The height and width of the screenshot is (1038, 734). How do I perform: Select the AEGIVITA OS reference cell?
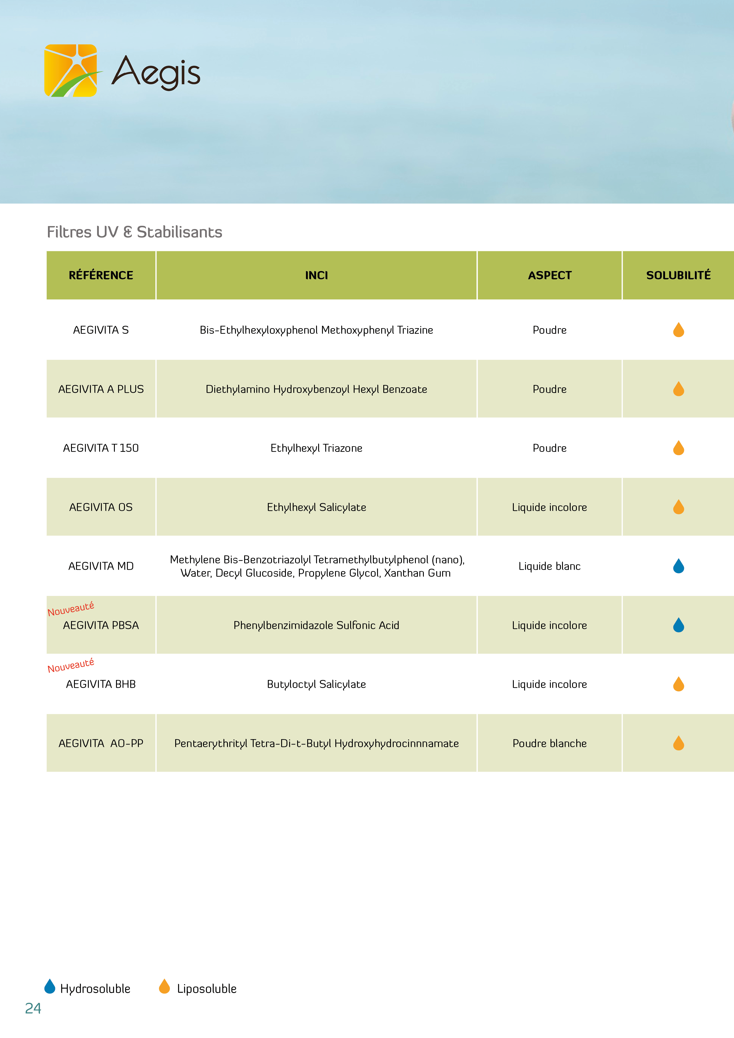pyautogui.click(x=101, y=507)
